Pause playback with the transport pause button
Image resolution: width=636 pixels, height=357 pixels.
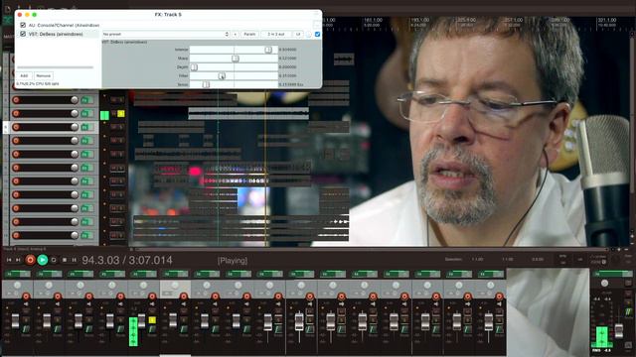point(74,260)
